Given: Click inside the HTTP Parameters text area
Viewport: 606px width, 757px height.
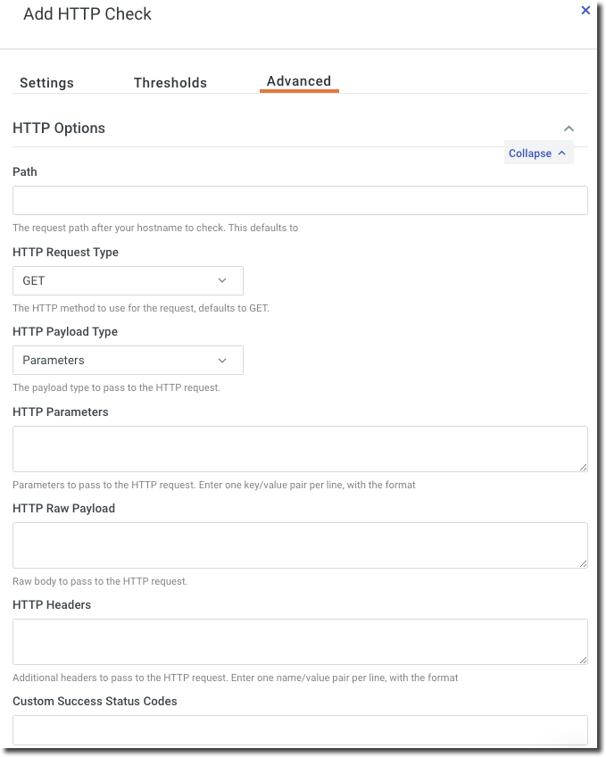Looking at the screenshot, I should coord(300,448).
